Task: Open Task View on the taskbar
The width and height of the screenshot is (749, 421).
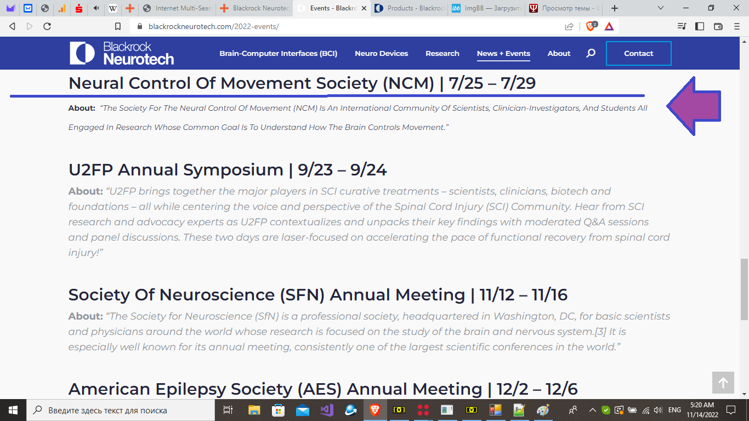Action: pos(228,410)
